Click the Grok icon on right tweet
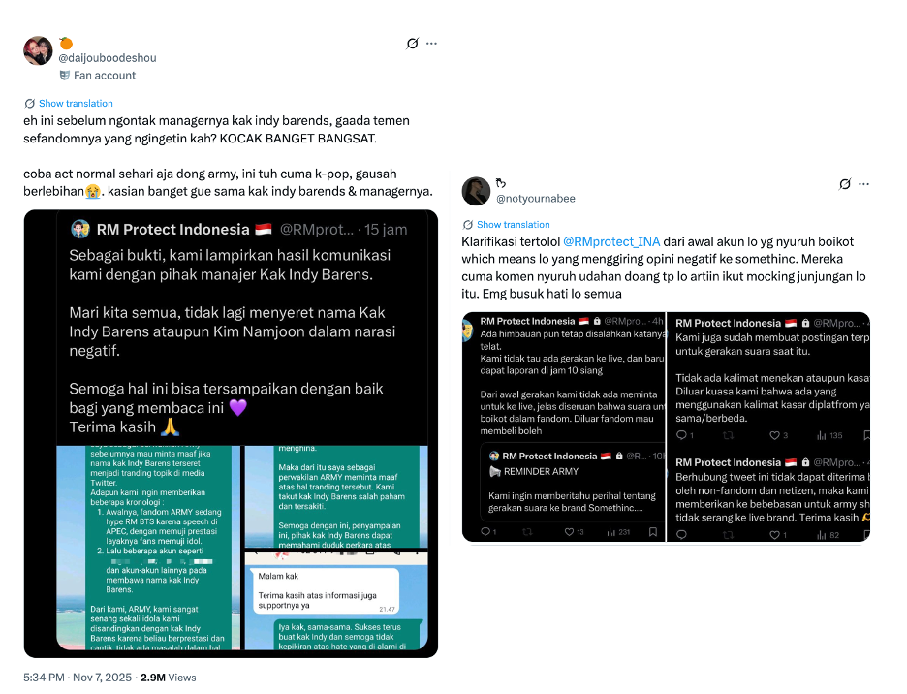This screenshot has width=907, height=694. coord(845,184)
